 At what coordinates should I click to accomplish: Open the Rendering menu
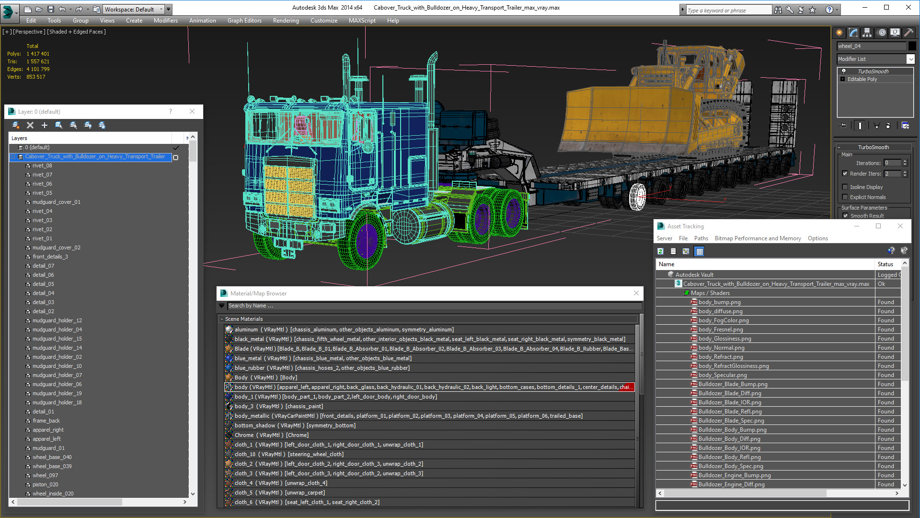[286, 21]
